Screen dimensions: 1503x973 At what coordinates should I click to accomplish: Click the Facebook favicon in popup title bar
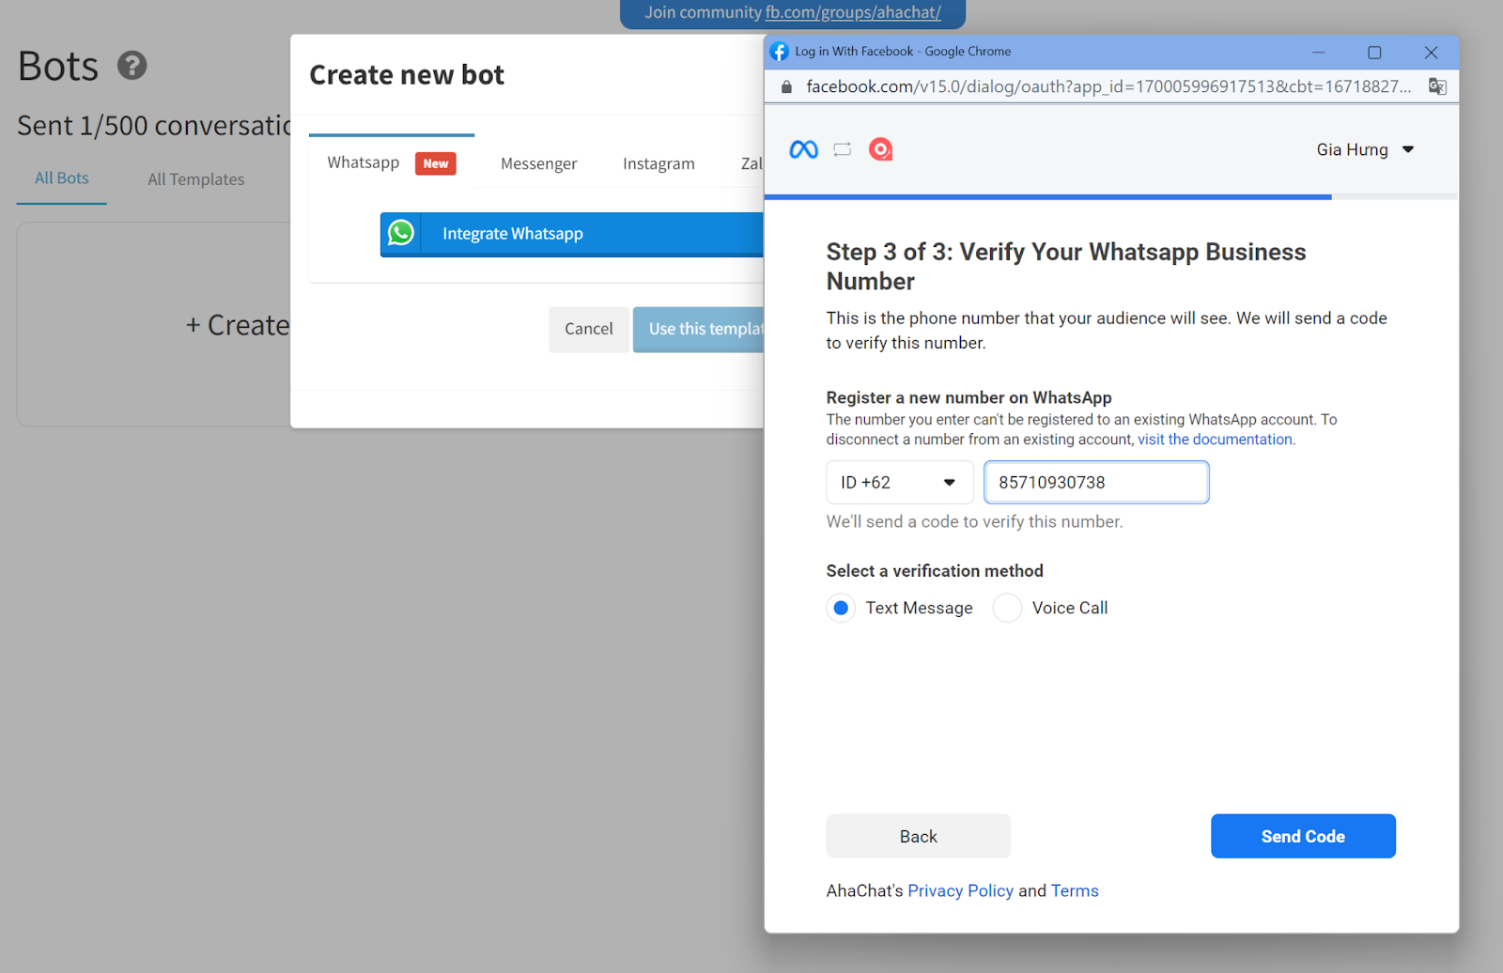tap(779, 52)
